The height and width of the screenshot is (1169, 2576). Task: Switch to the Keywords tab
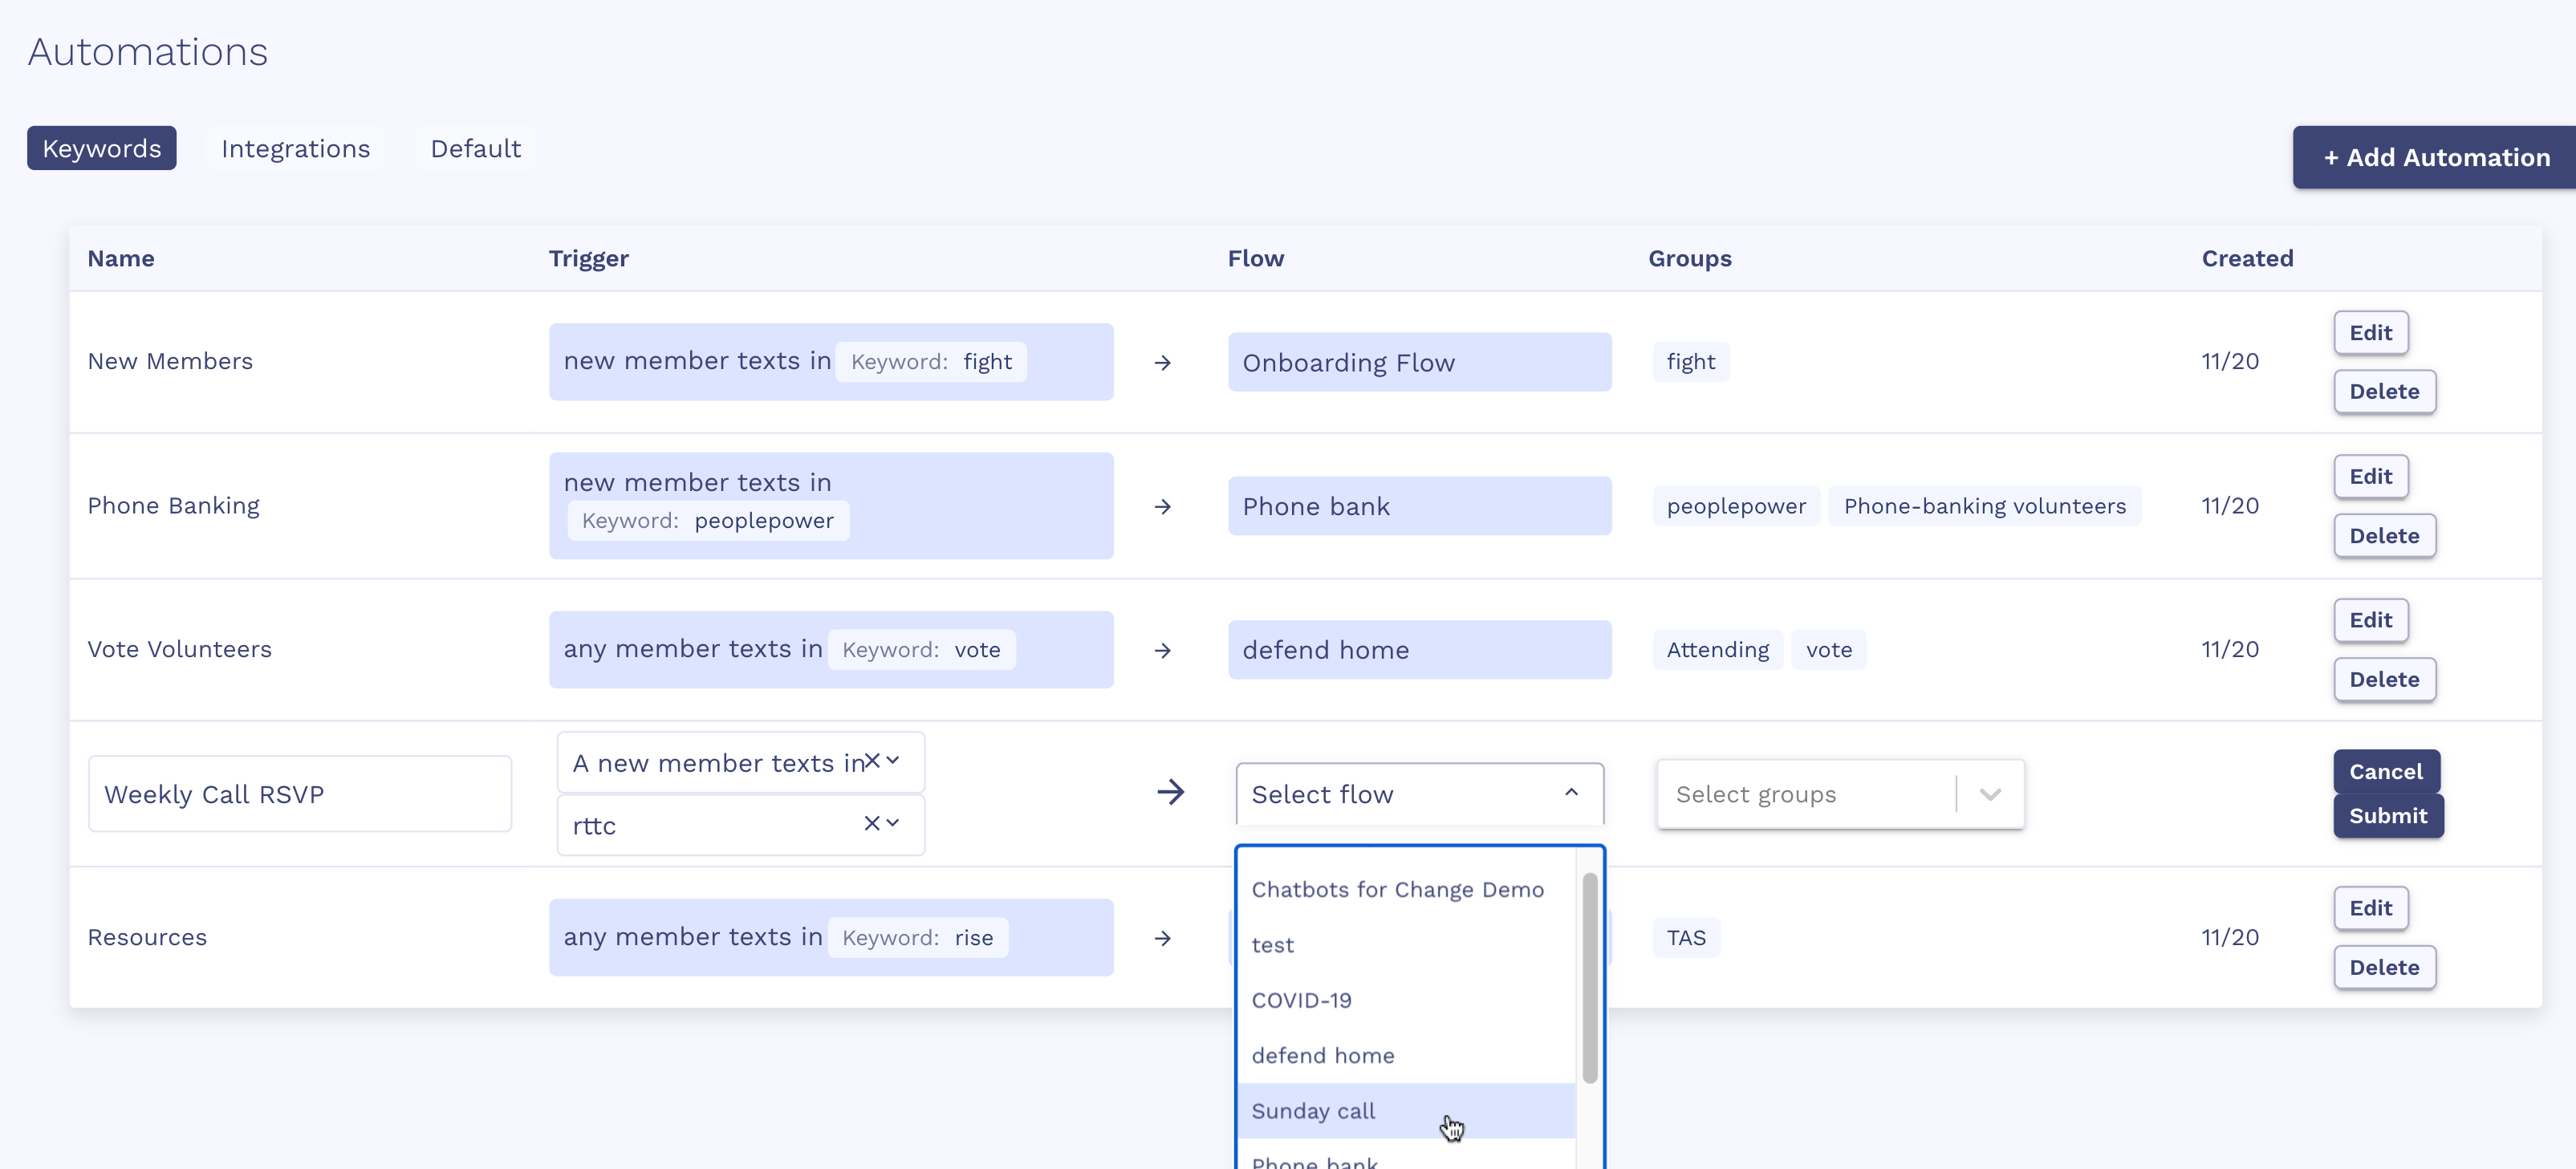click(x=102, y=148)
